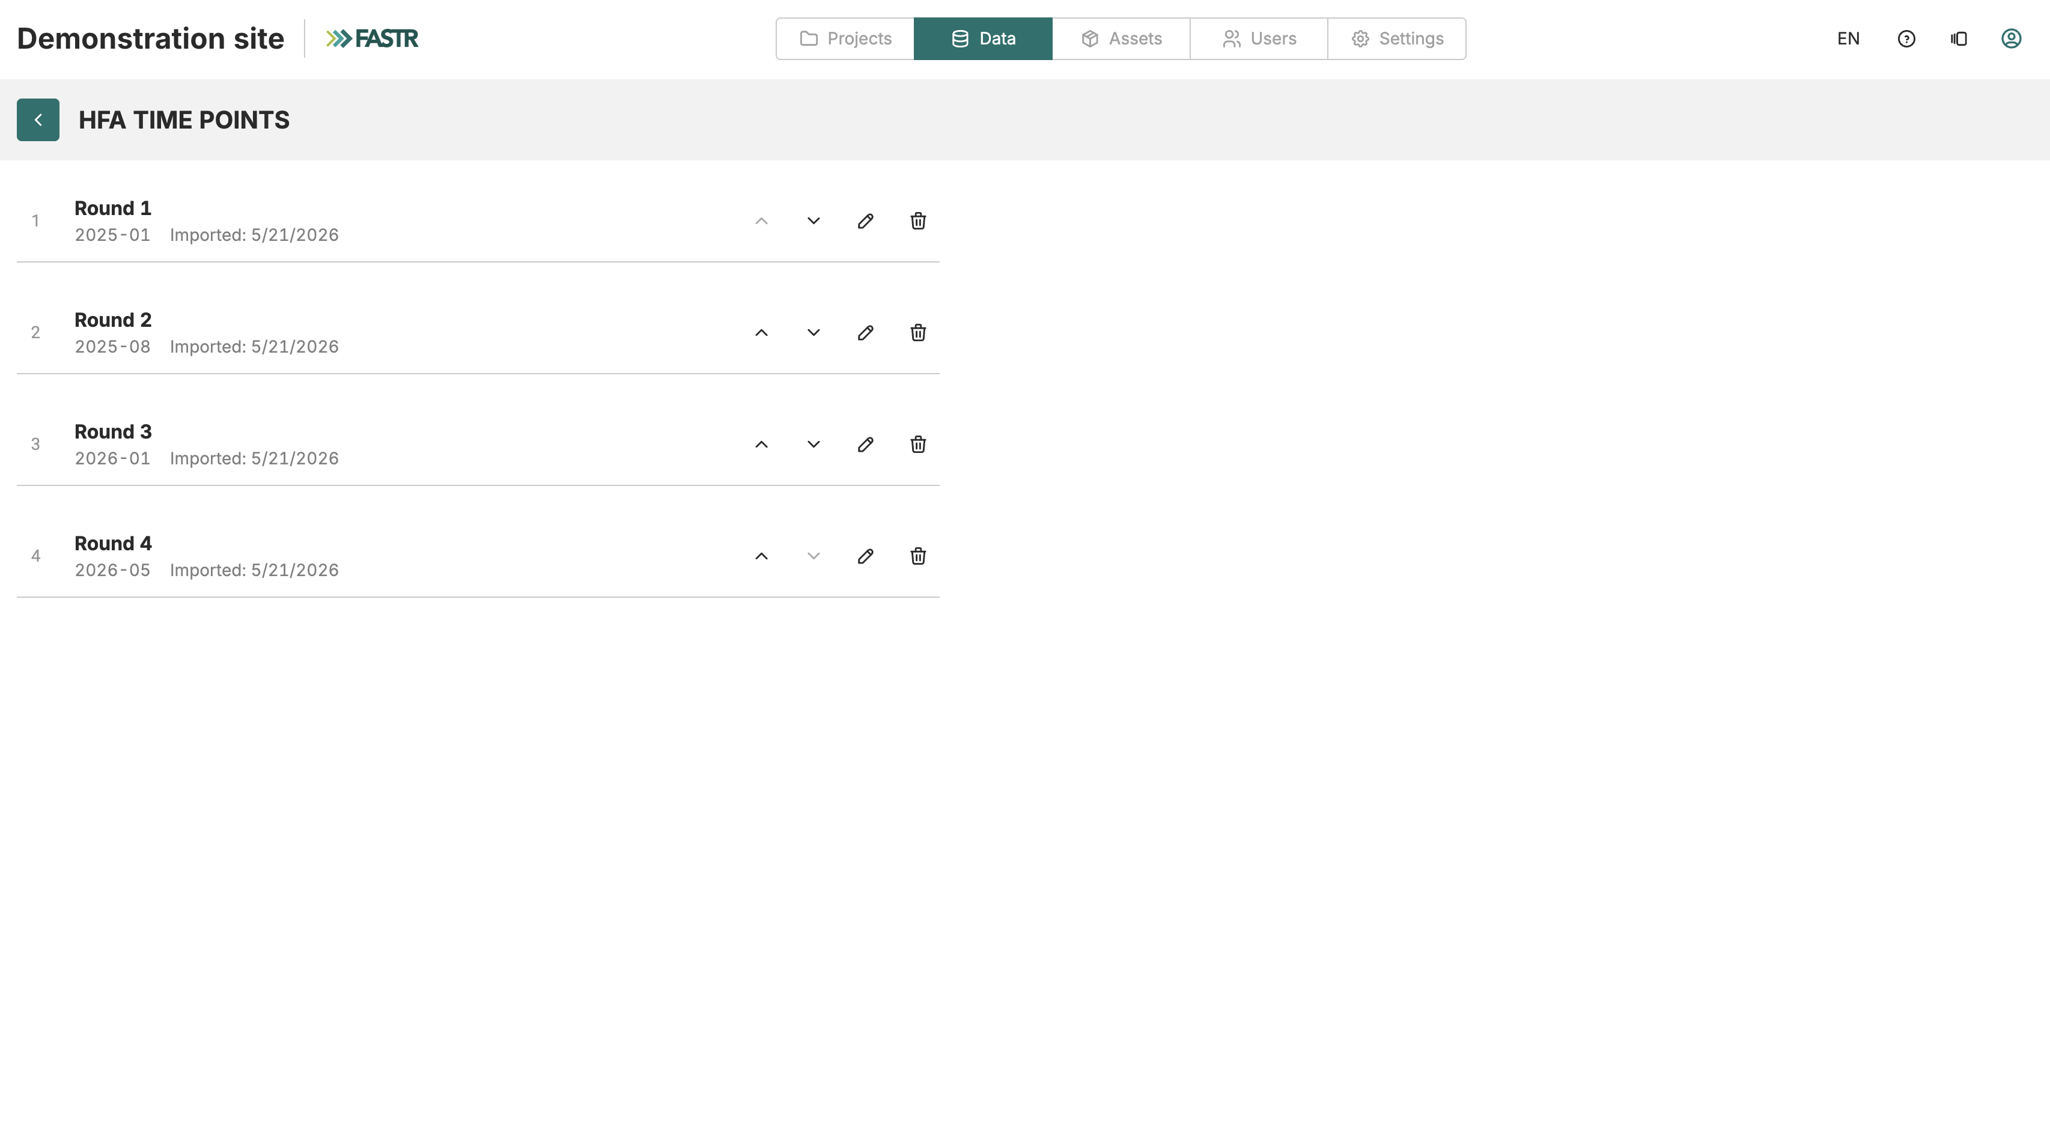Delete Round 1 using the trash icon
This screenshot has height=1139, width=2050.
pyautogui.click(x=917, y=220)
